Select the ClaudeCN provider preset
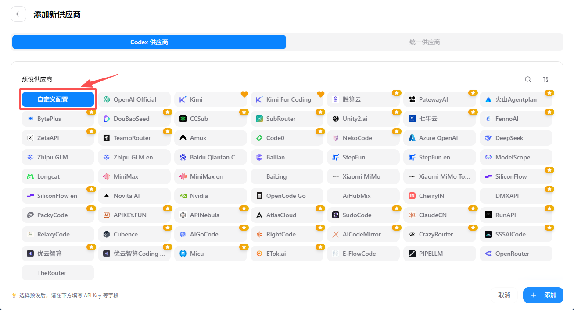This screenshot has width=574, height=310. 440,215
